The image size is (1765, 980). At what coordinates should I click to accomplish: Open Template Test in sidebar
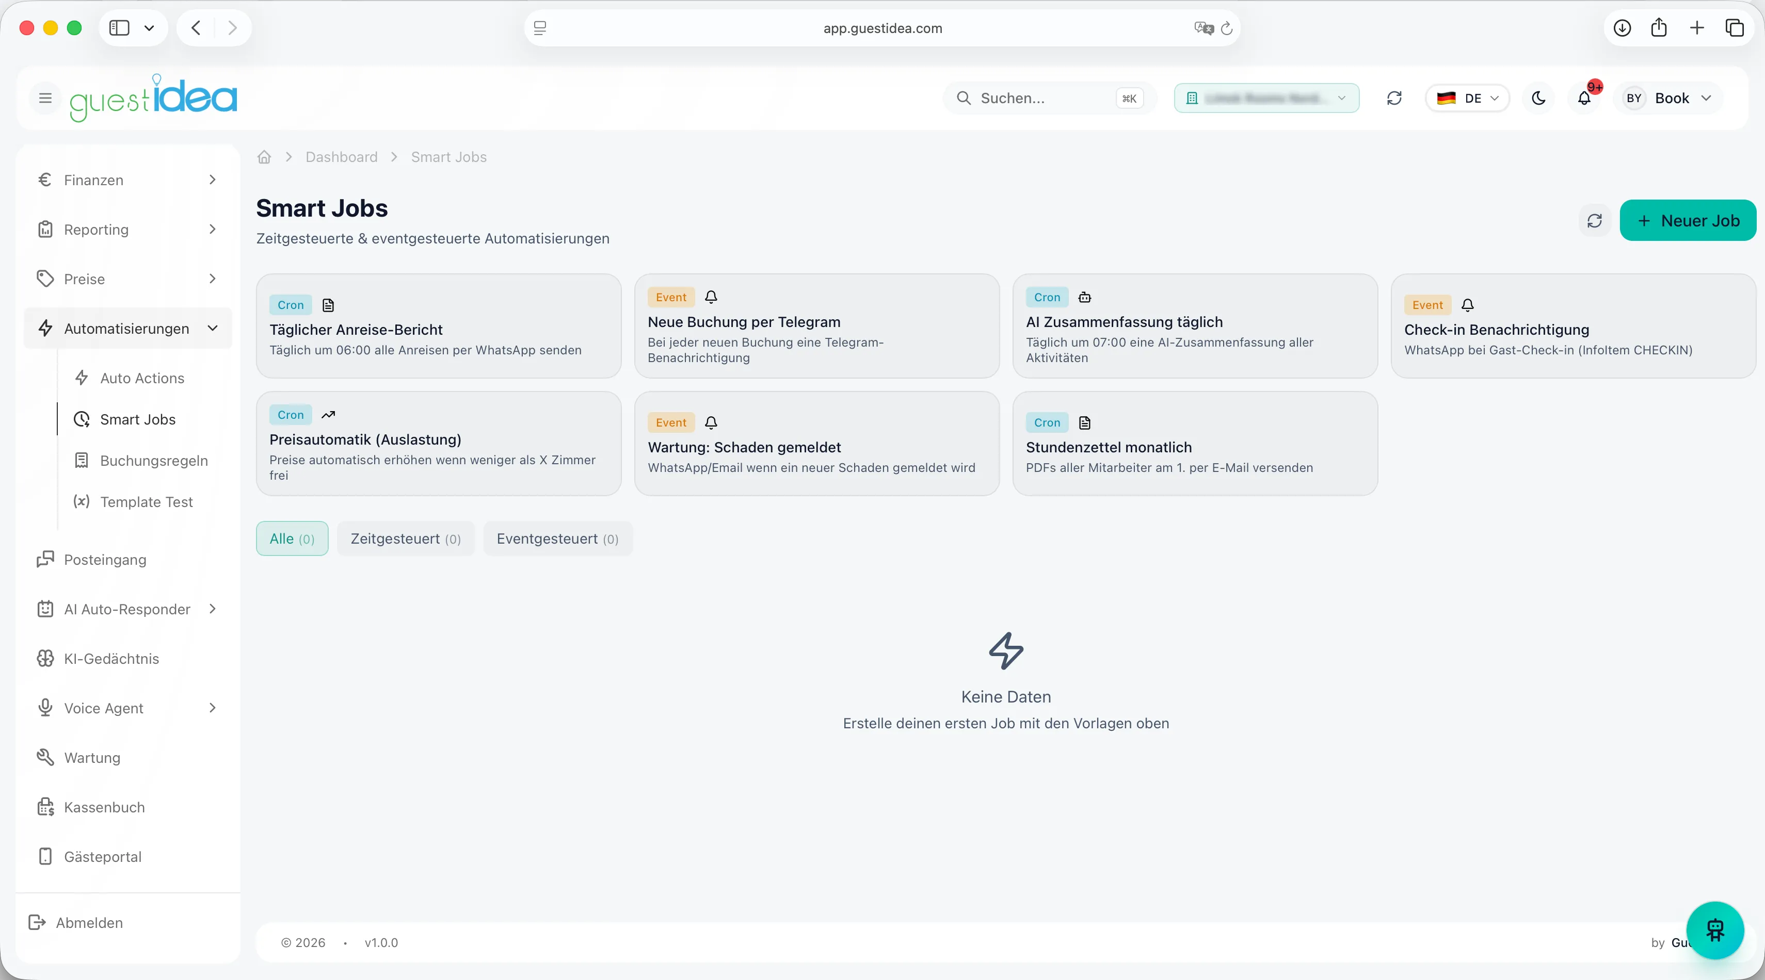pos(146,502)
